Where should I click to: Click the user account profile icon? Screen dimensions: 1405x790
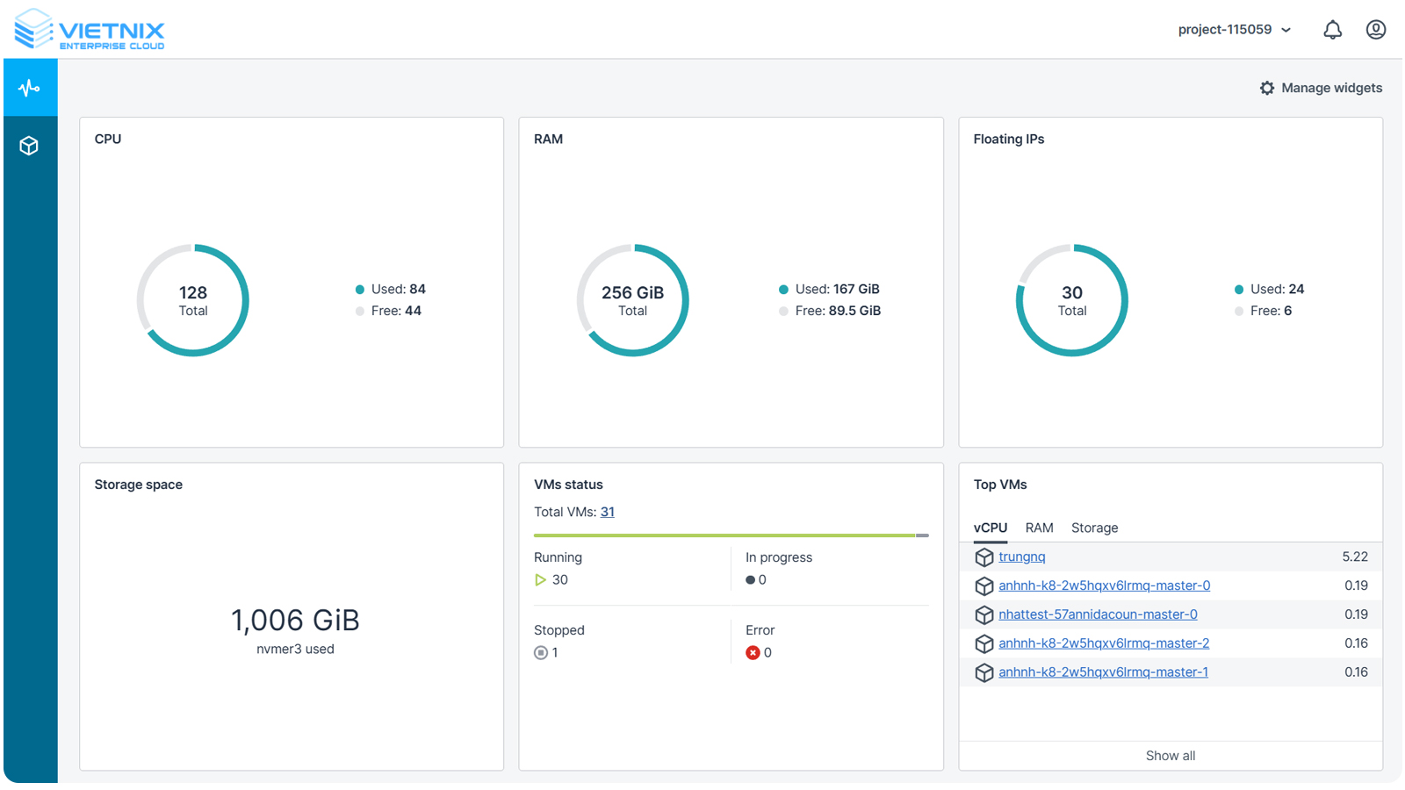(1375, 29)
